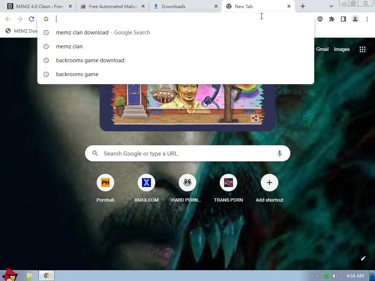Click the green tray status icon
Image resolution: width=375 pixels, height=281 pixels.
point(326,276)
